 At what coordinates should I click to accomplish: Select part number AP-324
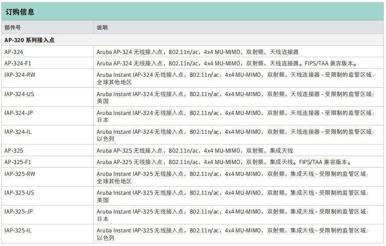(x=14, y=52)
